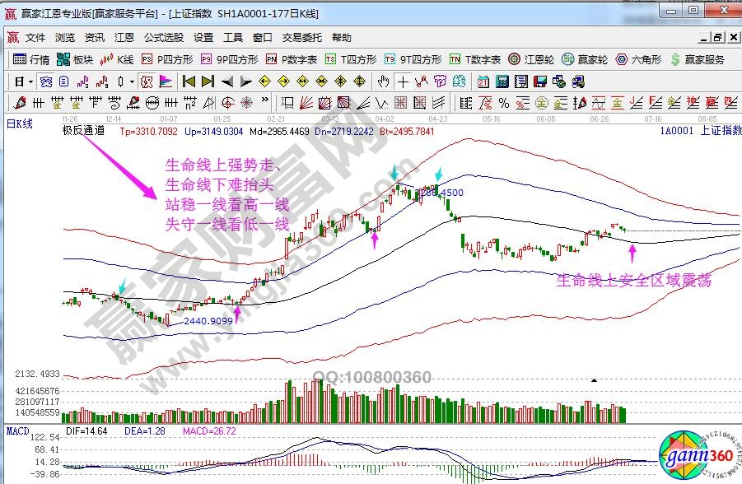Viewport: 742px width, 484px height.
Task: Open the 行情 market quotes view
Action: (31, 59)
